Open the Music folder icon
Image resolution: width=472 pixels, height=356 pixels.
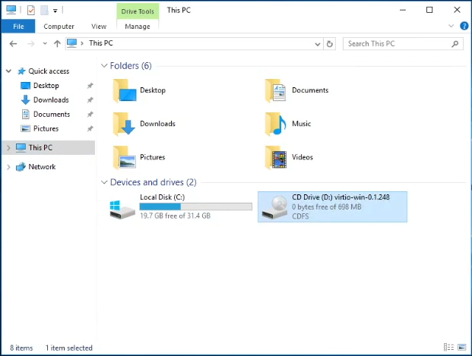(x=275, y=124)
